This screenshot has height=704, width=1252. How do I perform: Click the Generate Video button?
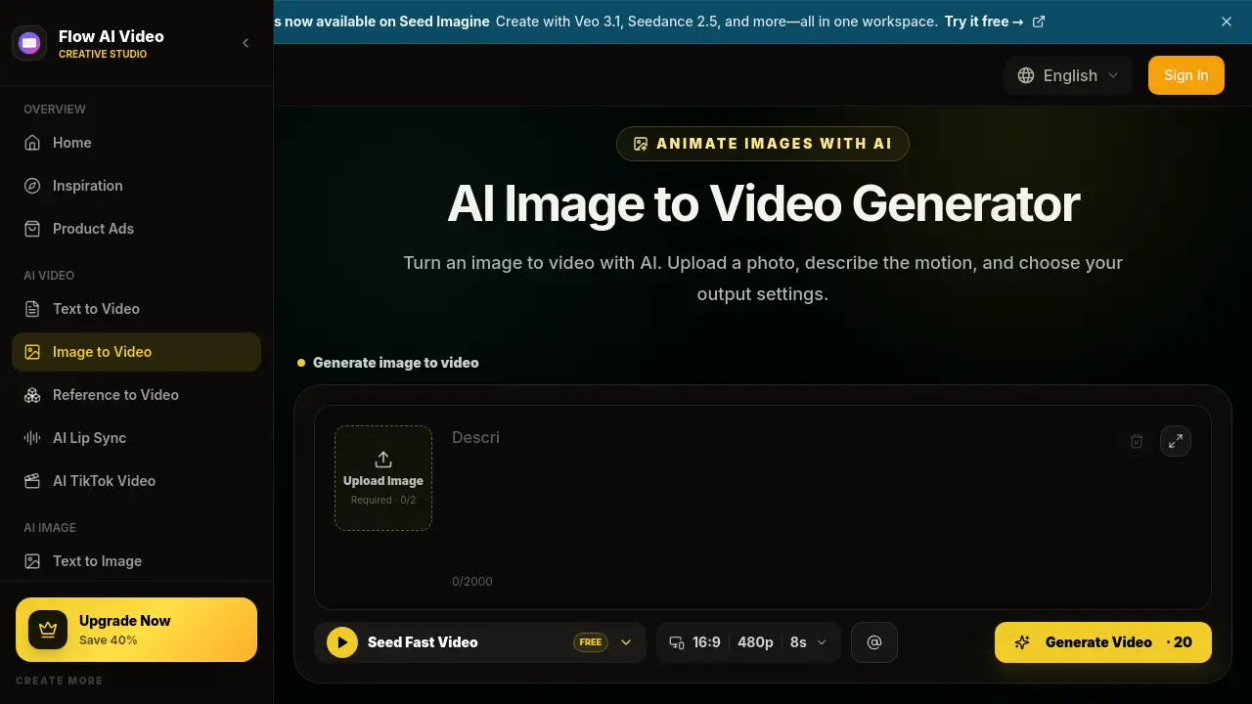coord(1103,642)
